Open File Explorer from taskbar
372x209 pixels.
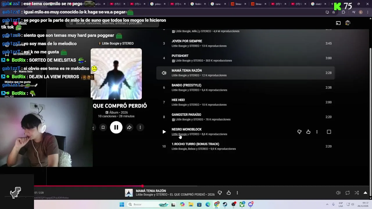coord(191,204)
